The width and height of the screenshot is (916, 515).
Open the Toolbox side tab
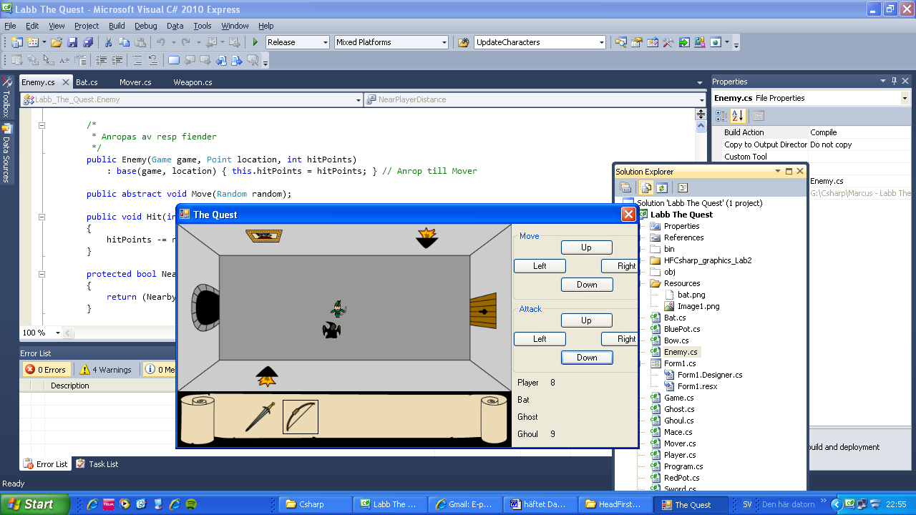pos(6,98)
